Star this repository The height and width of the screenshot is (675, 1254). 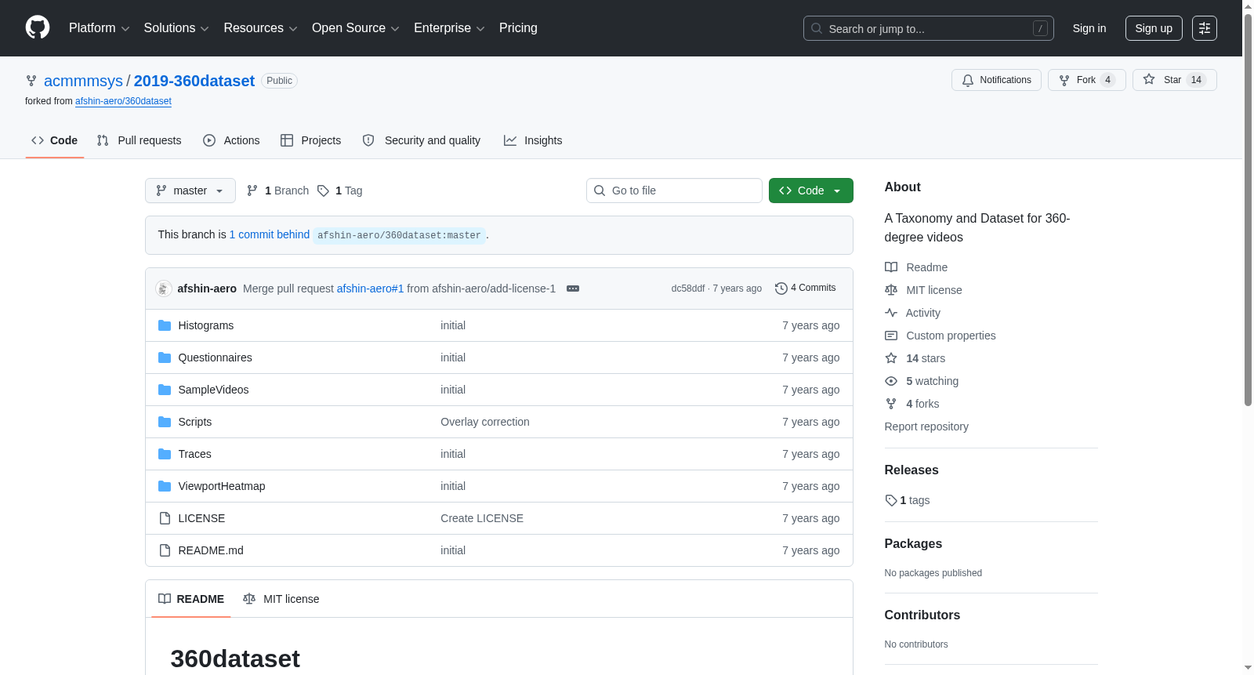coord(1174,80)
